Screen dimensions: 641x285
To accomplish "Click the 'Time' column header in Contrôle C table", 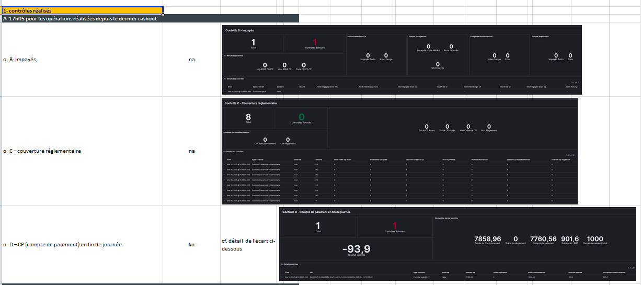I will coord(229,159).
